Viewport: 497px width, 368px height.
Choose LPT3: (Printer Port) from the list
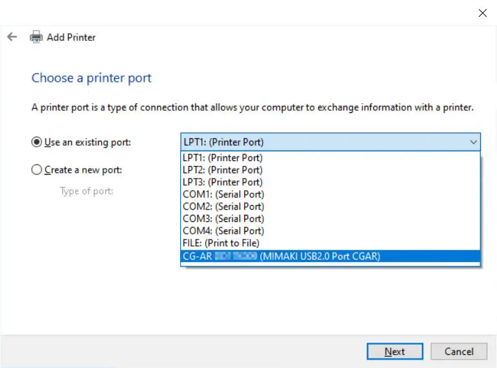pyautogui.click(x=330, y=182)
